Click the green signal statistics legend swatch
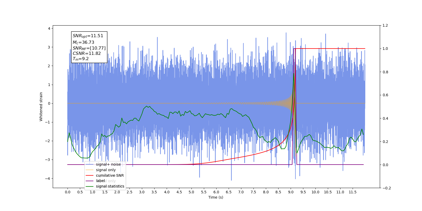This screenshot has height=211, width=422. (90, 186)
